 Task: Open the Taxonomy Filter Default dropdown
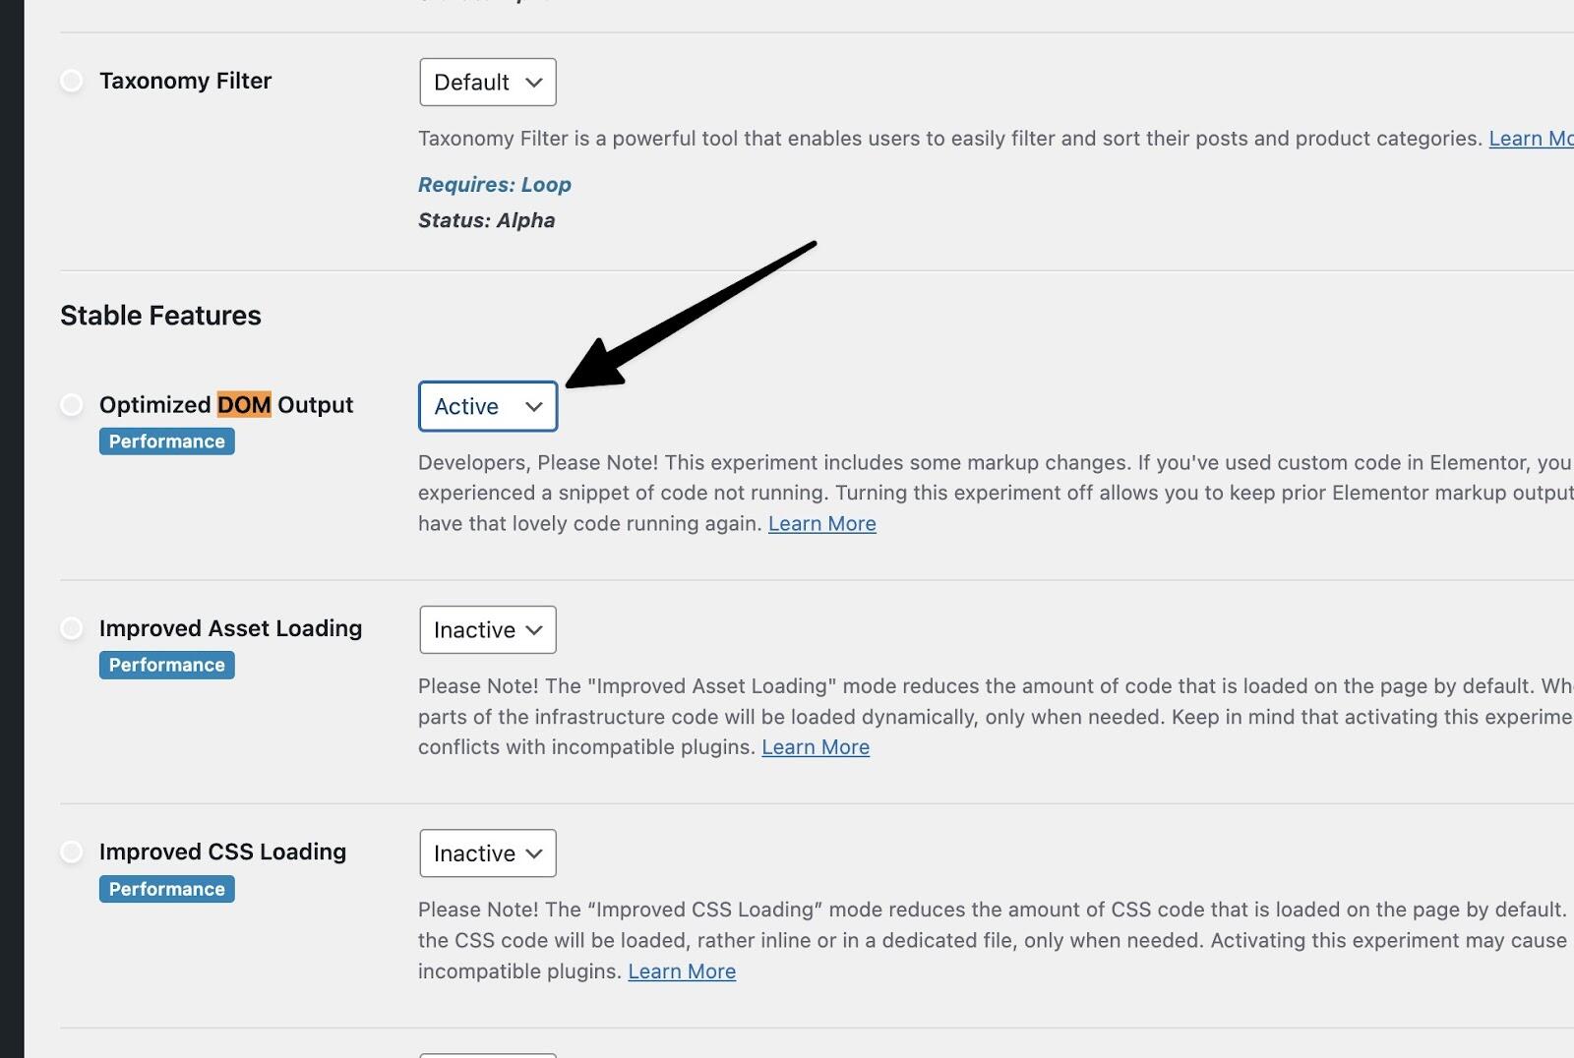pyautogui.click(x=488, y=83)
